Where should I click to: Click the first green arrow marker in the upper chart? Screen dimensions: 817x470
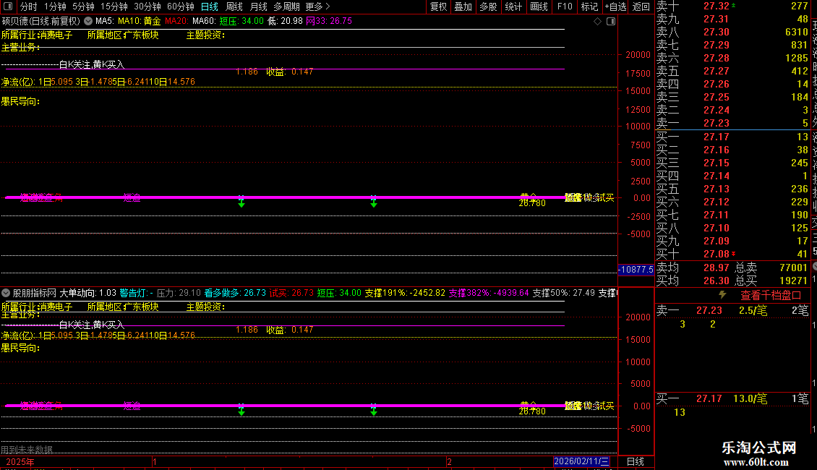pyautogui.click(x=241, y=202)
